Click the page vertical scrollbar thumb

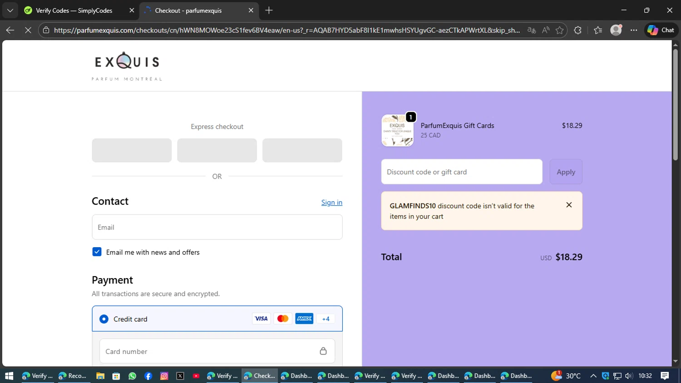tap(675, 104)
